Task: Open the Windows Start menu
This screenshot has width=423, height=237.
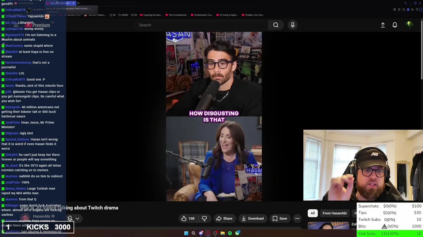Action: coord(186,233)
